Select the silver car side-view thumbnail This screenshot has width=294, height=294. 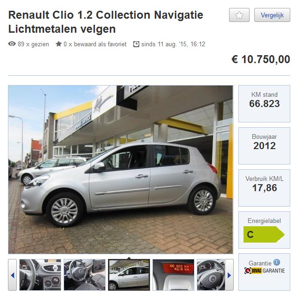[x=129, y=275]
